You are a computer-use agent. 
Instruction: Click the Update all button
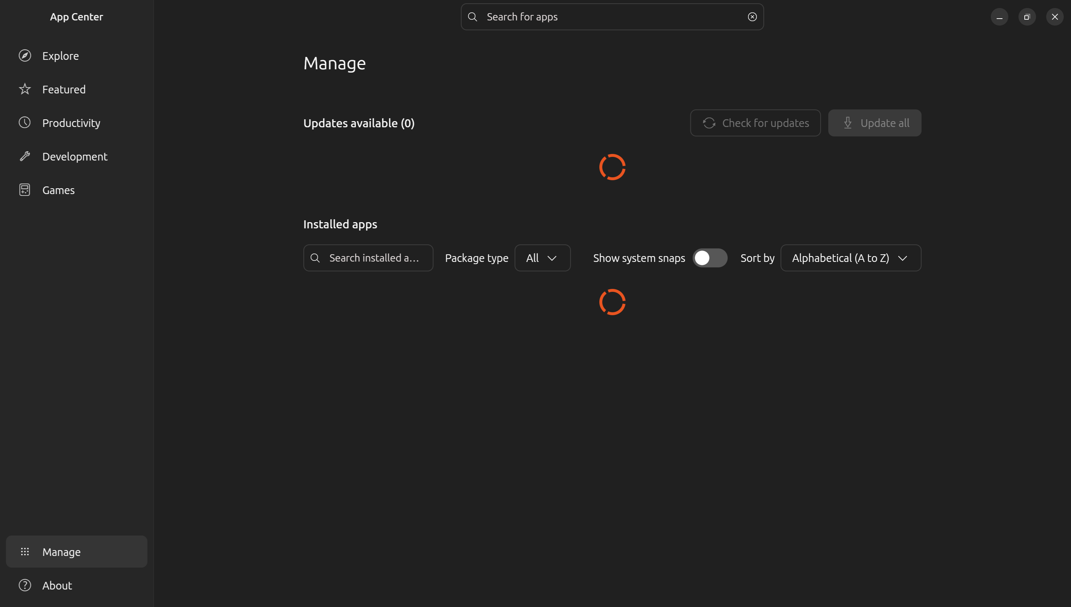tap(875, 123)
